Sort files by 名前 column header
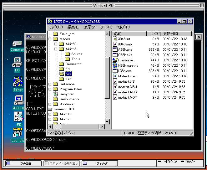The image size is (207, 170). coord(129,34)
